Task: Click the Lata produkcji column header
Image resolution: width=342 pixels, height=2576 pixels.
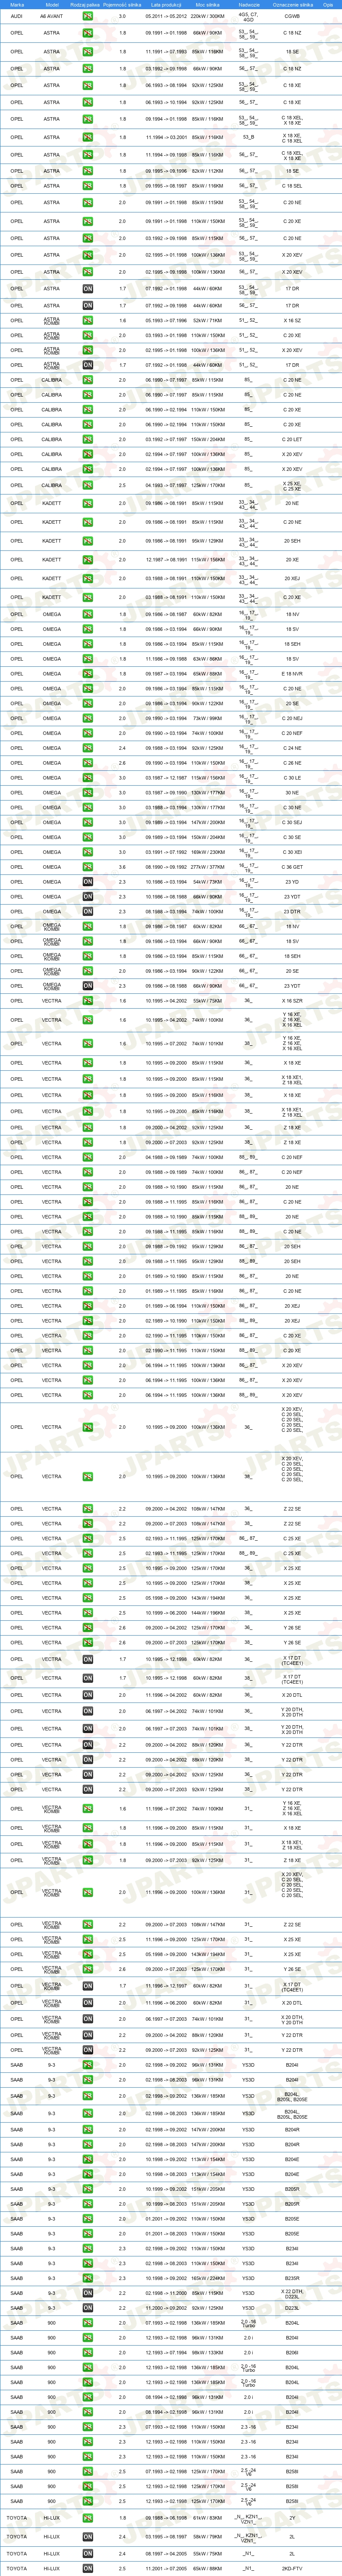Action: [166, 4]
